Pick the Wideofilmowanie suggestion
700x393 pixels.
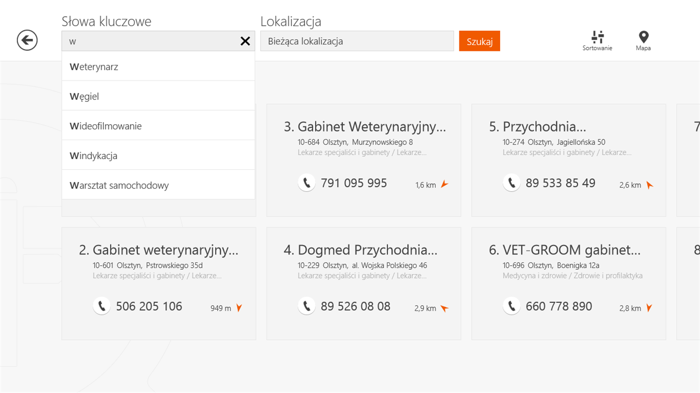pos(158,126)
